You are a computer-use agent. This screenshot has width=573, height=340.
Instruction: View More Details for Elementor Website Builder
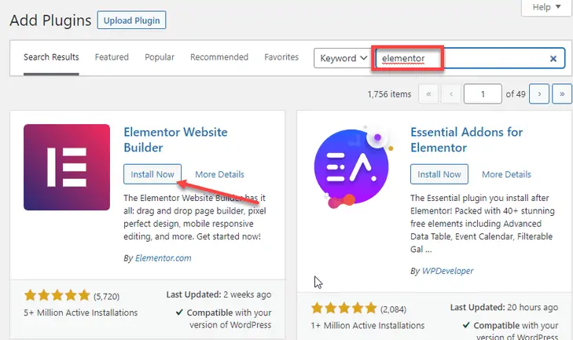coord(219,174)
